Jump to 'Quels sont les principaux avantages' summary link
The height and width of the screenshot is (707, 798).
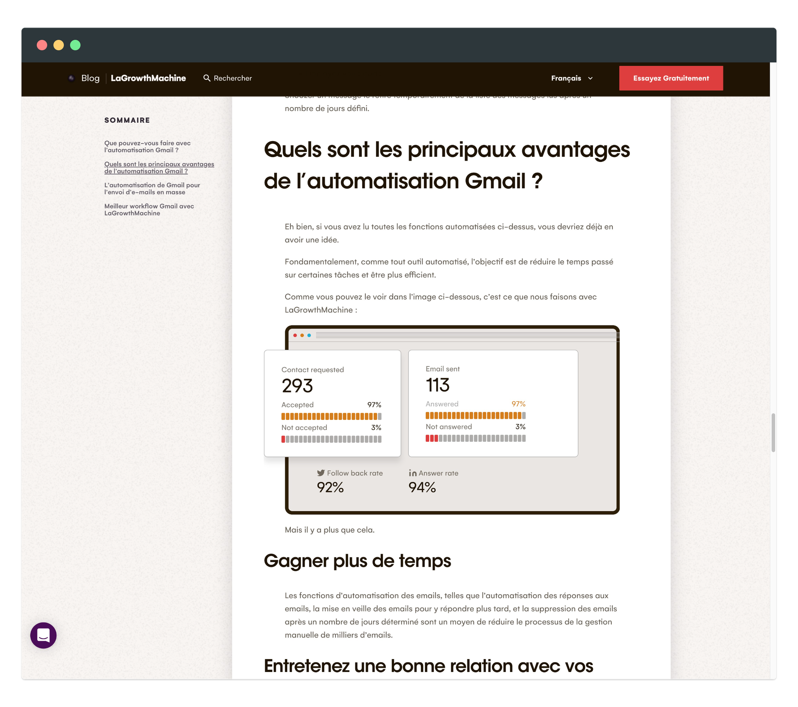tap(159, 167)
